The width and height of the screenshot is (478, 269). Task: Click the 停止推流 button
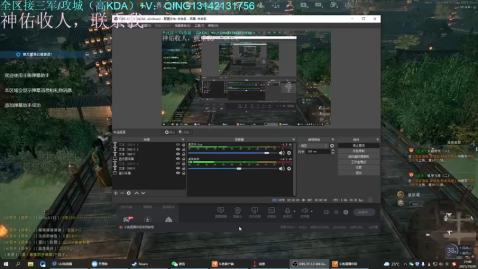(358, 145)
